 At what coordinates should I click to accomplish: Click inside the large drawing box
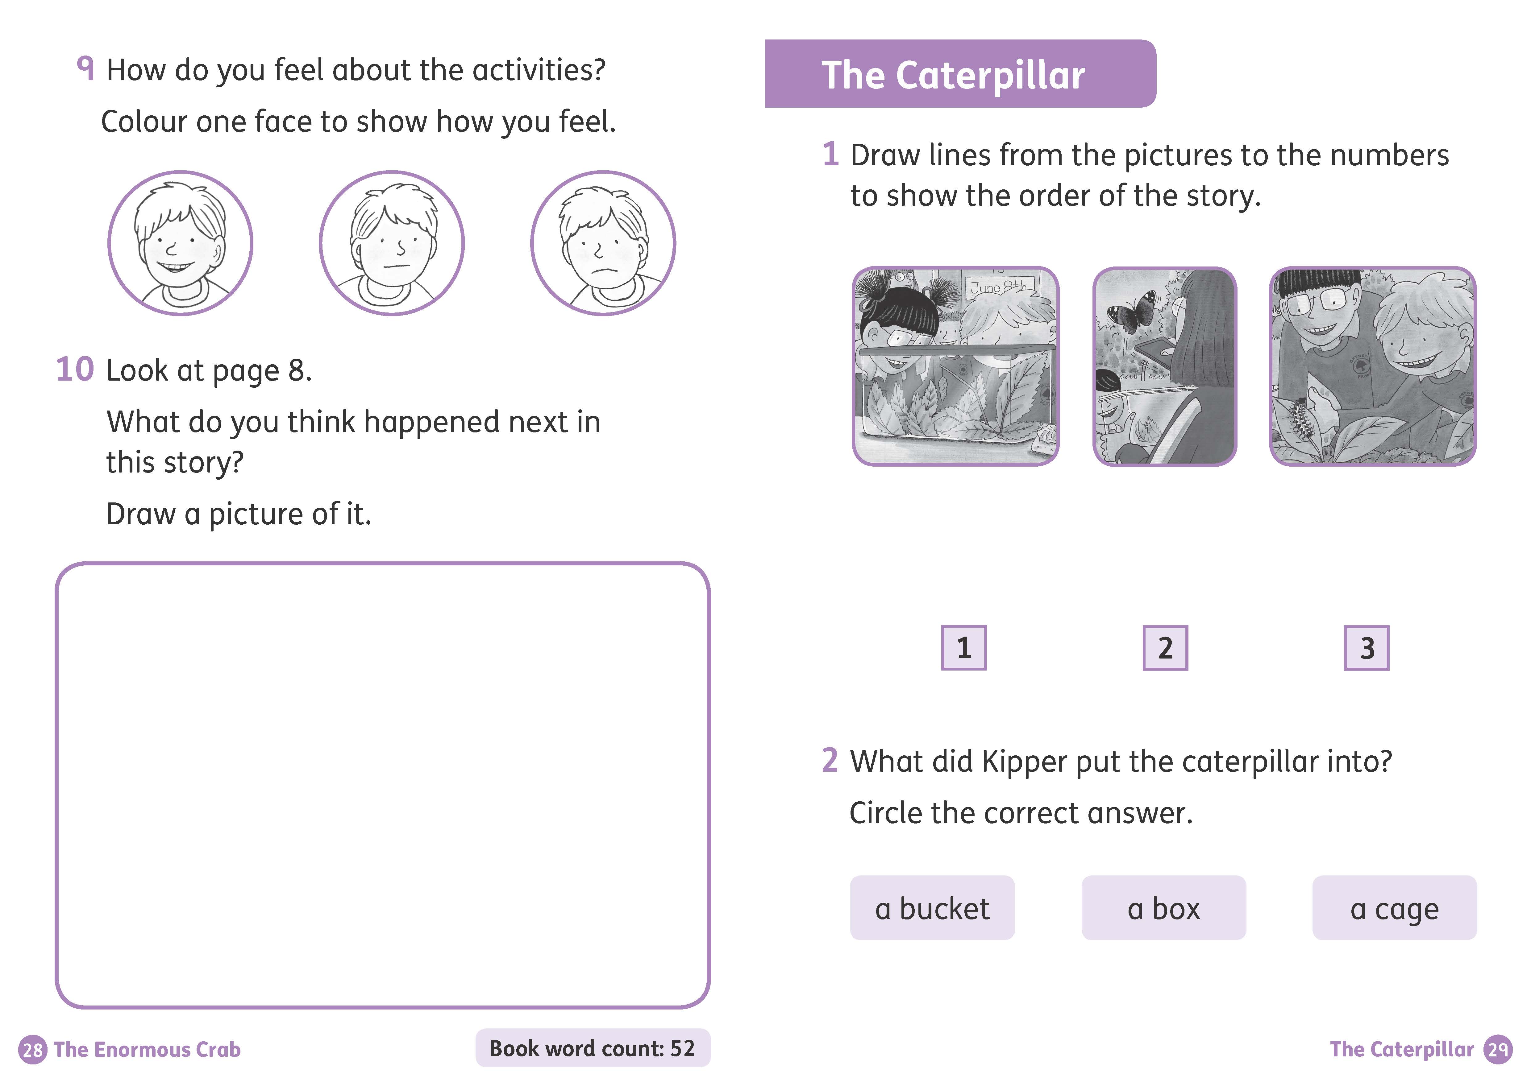click(x=383, y=785)
